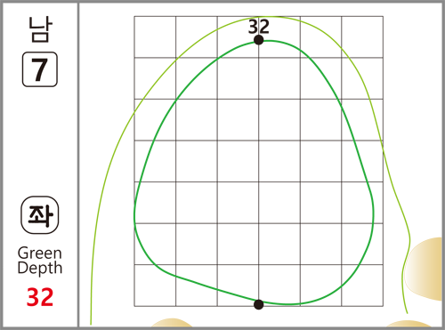Click the bunker at bottom left
This screenshot has width=445, height=330.
pyautogui.click(x=172, y=323)
